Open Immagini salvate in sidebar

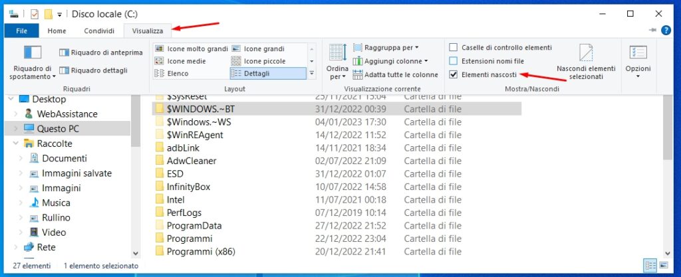tap(76, 173)
